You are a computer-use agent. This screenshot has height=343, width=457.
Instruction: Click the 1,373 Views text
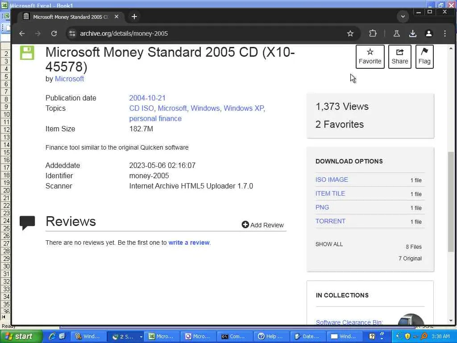tap(342, 106)
